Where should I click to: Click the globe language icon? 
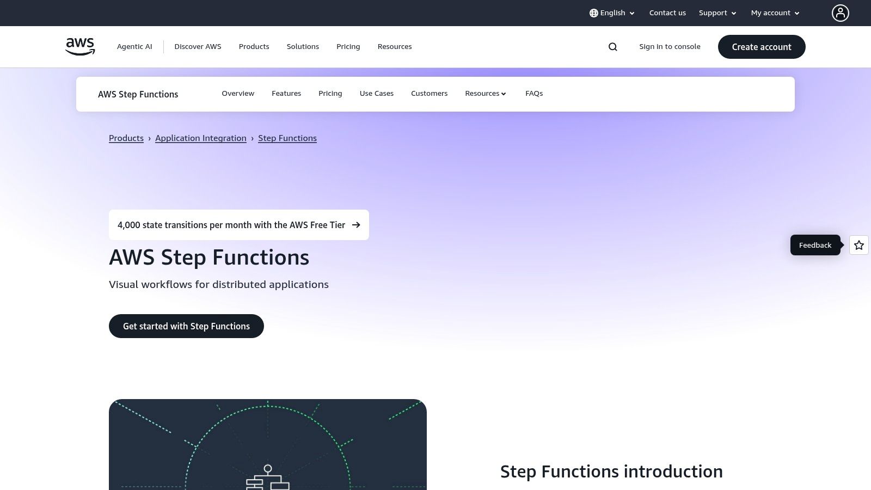coord(593,13)
